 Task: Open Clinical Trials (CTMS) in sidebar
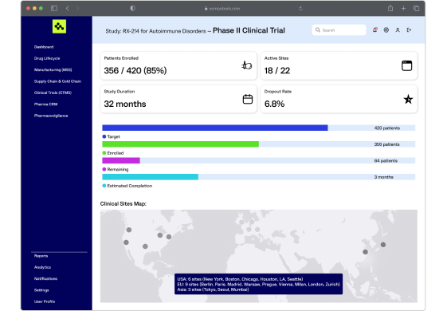click(53, 93)
